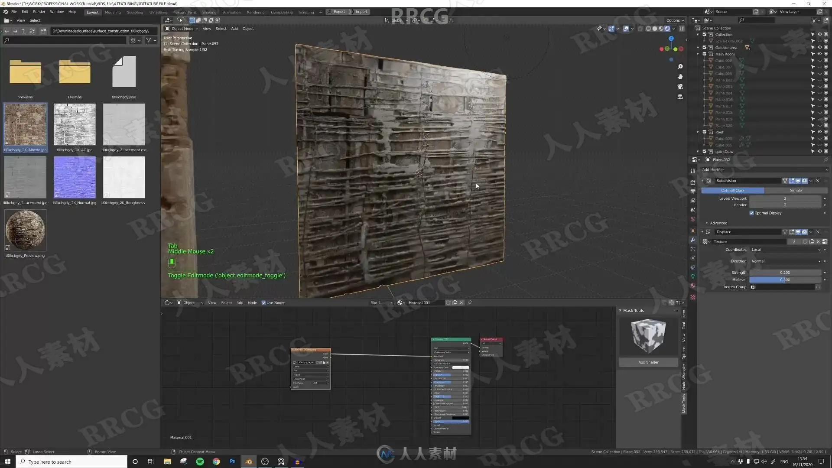
Task: Switch to the Shading workspace tab
Action: 209,12
